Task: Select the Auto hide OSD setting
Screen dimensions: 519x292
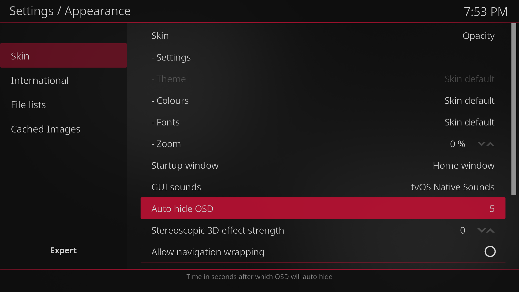Action: pyautogui.click(x=323, y=208)
